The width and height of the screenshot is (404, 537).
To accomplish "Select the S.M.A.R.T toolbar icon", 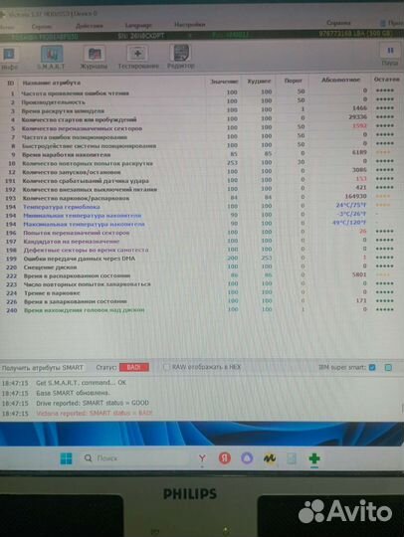I will [x=52, y=58].
